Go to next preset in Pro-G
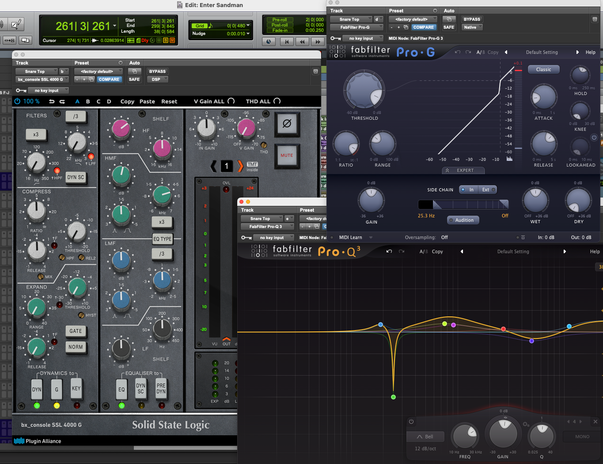This screenshot has height=464, width=603. pyautogui.click(x=577, y=52)
